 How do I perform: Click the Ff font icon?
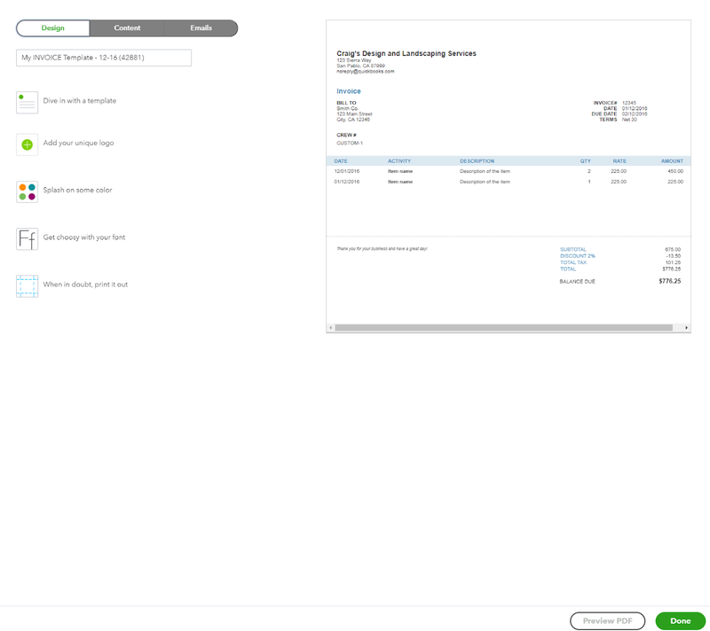tap(28, 239)
